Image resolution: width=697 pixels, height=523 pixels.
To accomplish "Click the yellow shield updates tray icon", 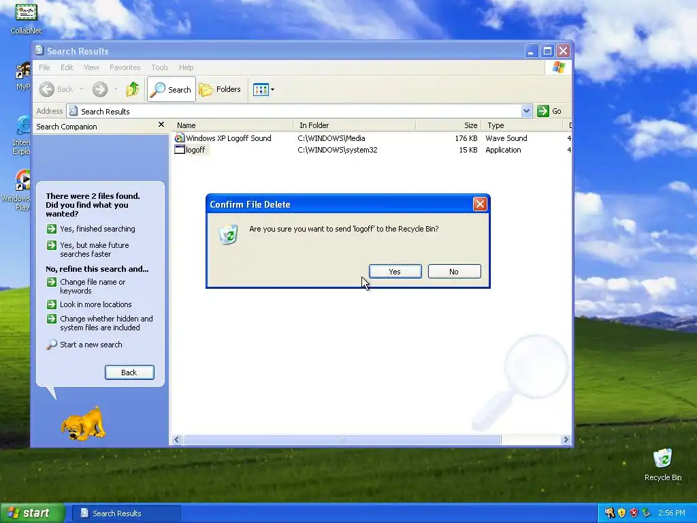I will [x=621, y=513].
